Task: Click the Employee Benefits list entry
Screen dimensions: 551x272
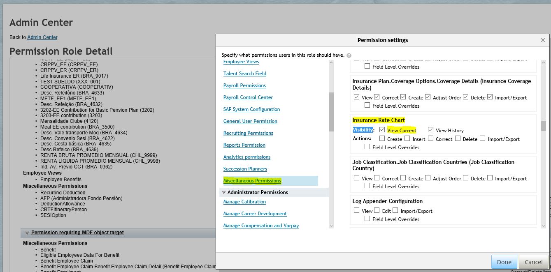Action: pyautogui.click(x=61, y=180)
